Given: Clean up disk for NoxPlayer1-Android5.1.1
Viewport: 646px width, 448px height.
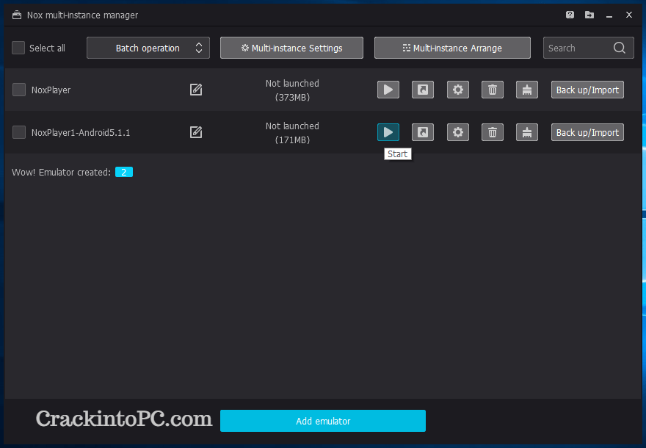Looking at the screenshot, I should 527,132.
